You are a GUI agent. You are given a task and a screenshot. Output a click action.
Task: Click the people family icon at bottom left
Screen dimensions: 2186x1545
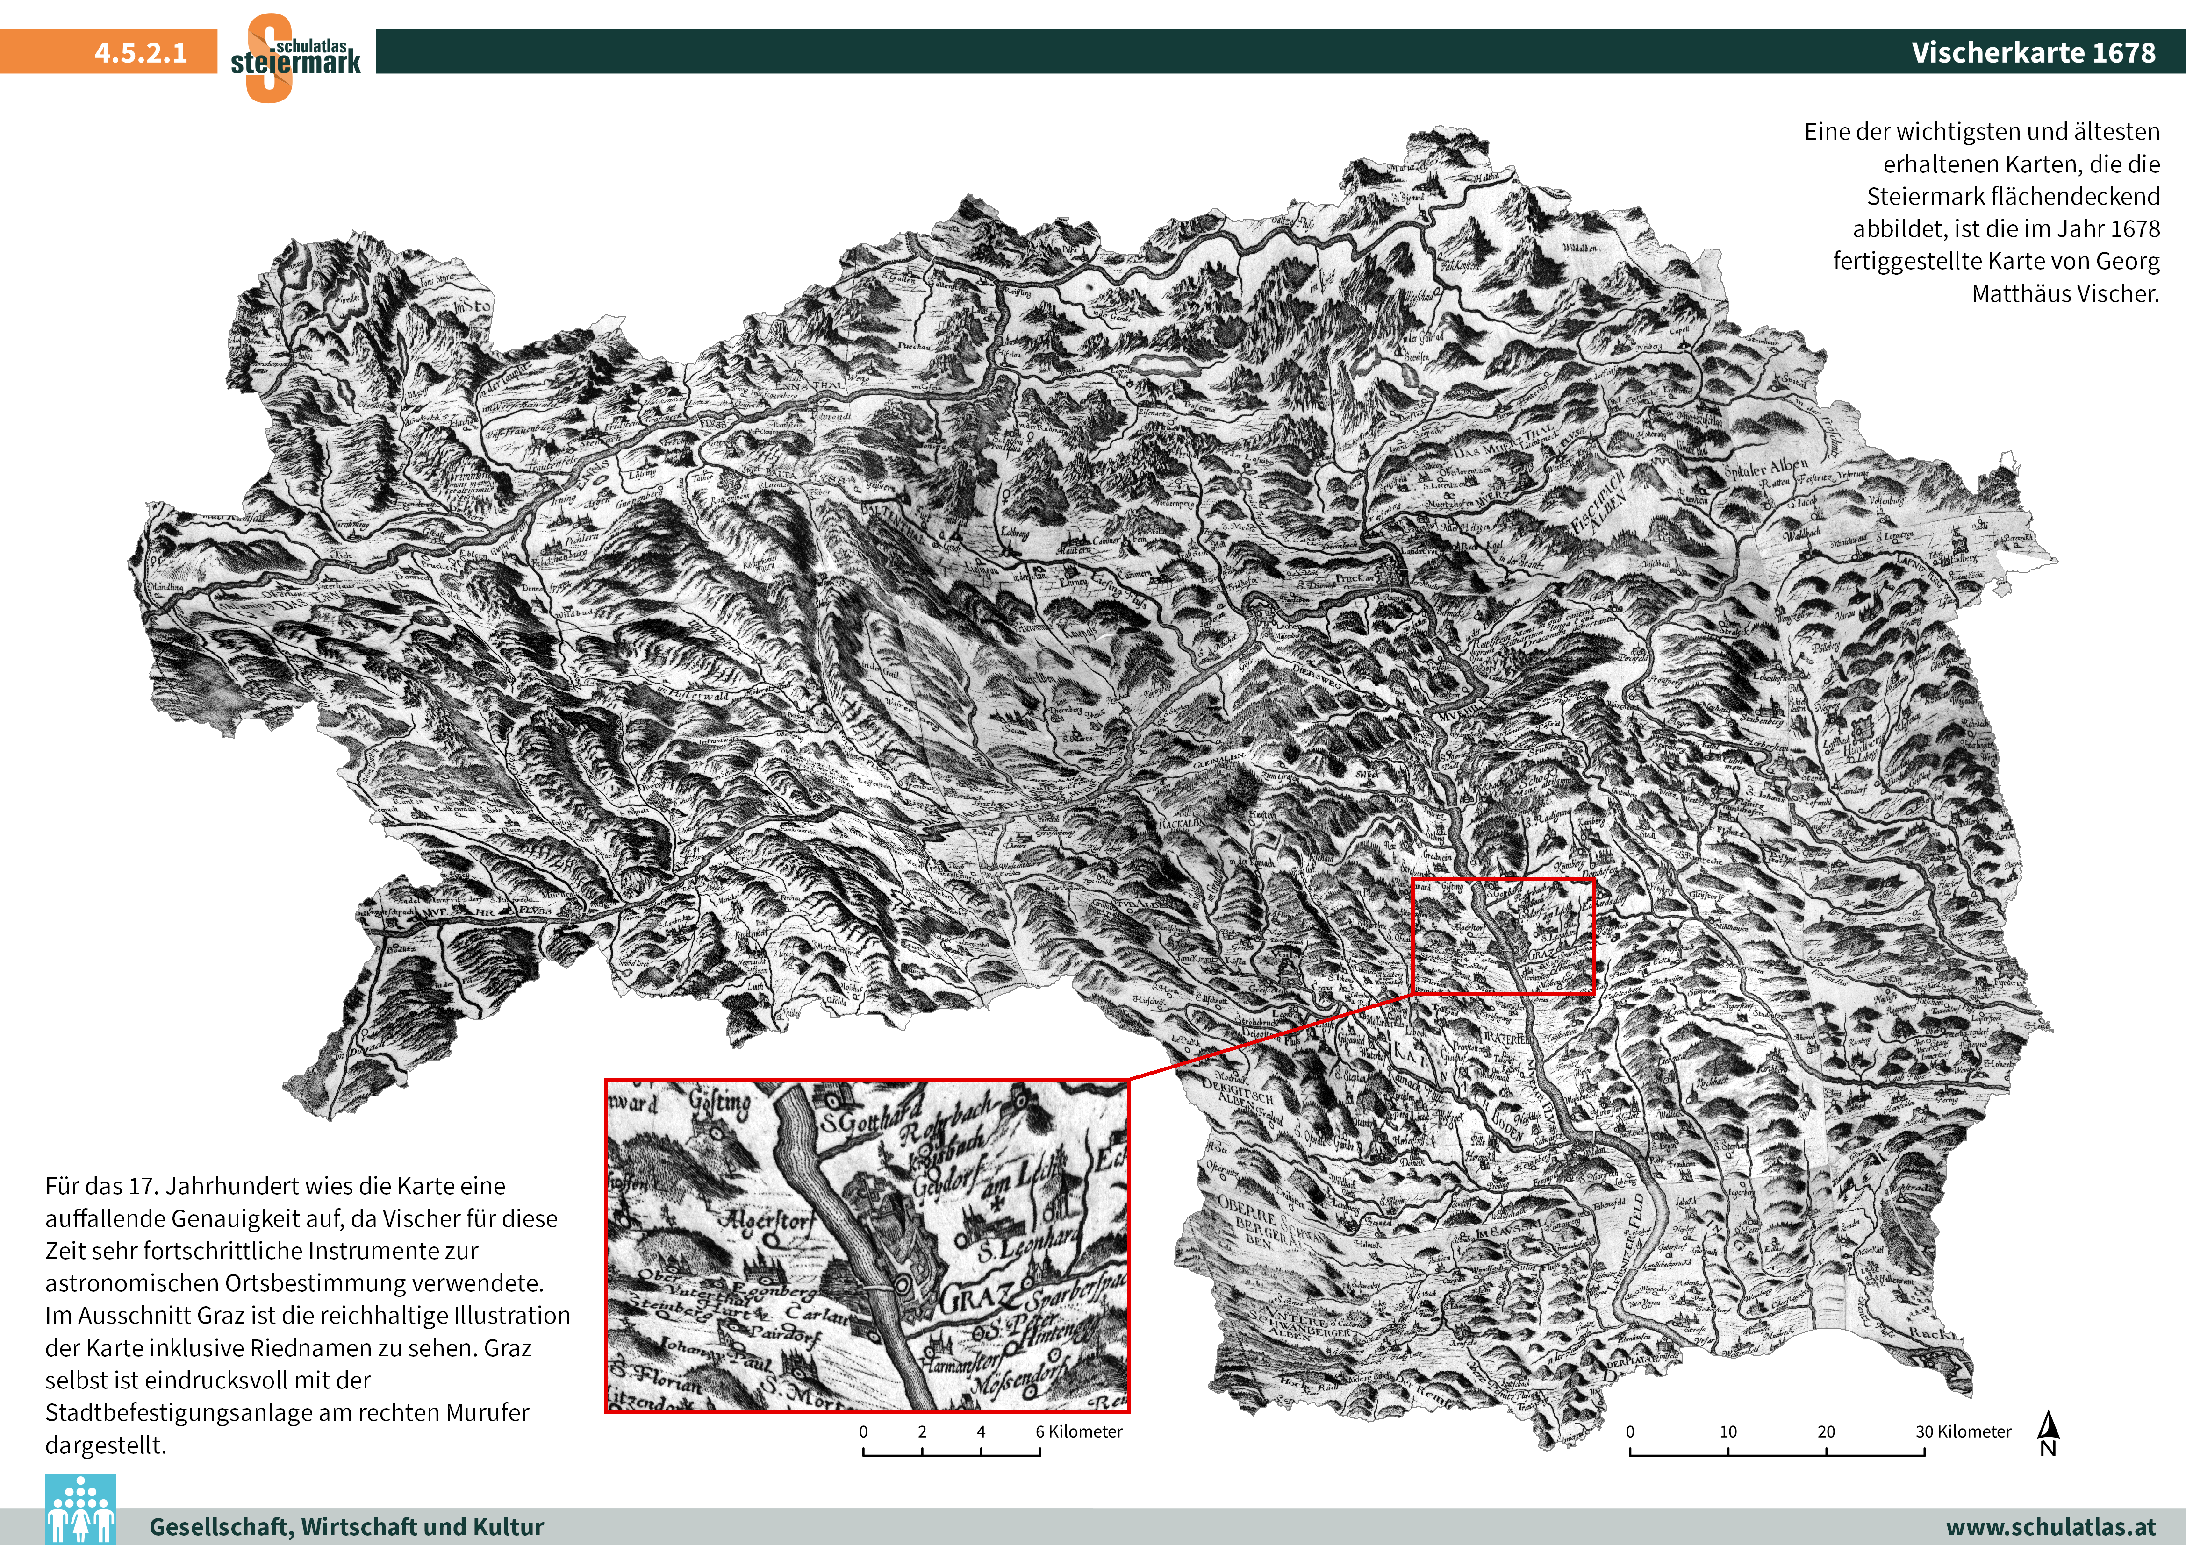point(81,1510)
